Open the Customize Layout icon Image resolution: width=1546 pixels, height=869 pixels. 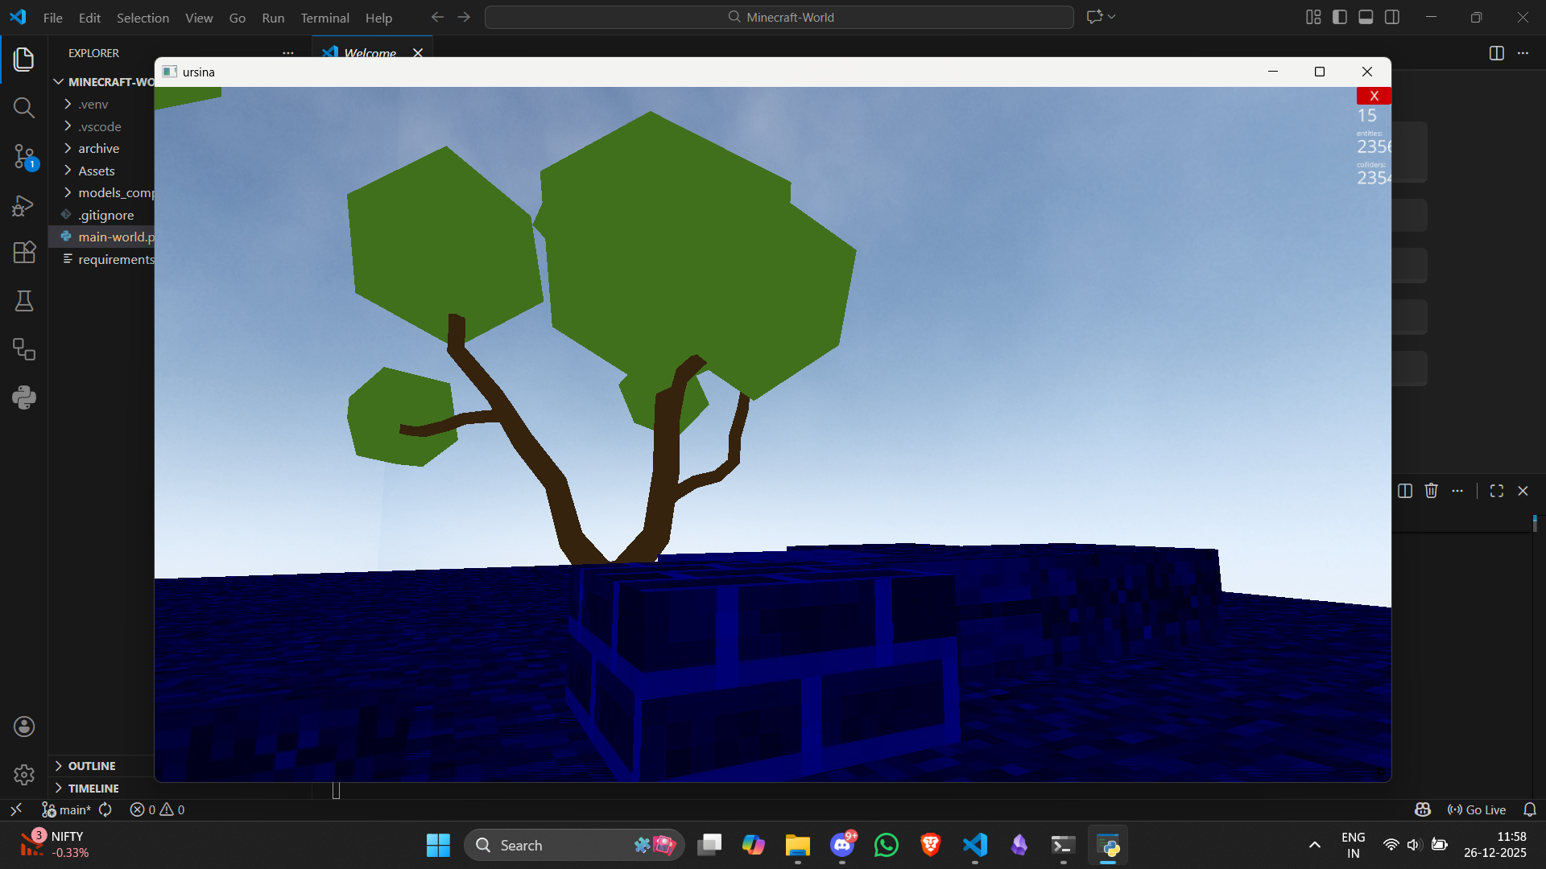point(1313,17)
